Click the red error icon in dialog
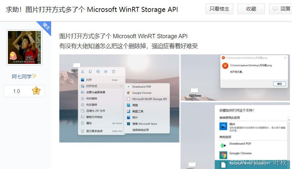Screen dimensions: 292x169 [x=225, y=66]
